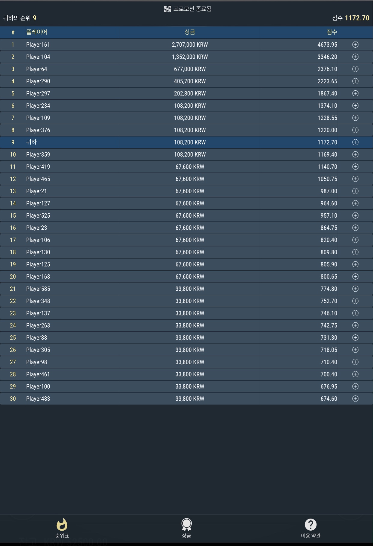Click the 플레이어 column header
The image size is (373, 546).
pos(37,32)
